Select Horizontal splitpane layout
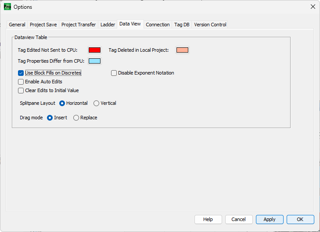320x232 pixels. pos(62,103)
